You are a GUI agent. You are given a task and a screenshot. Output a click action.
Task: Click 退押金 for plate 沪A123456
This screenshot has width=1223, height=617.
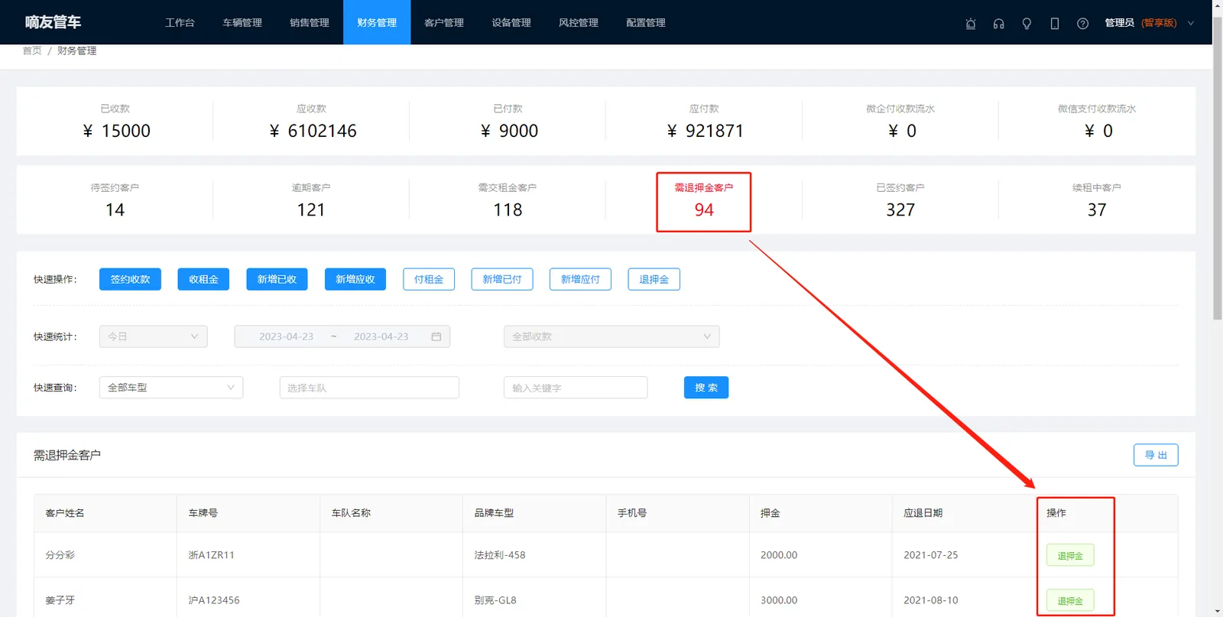click(1070, 600)
